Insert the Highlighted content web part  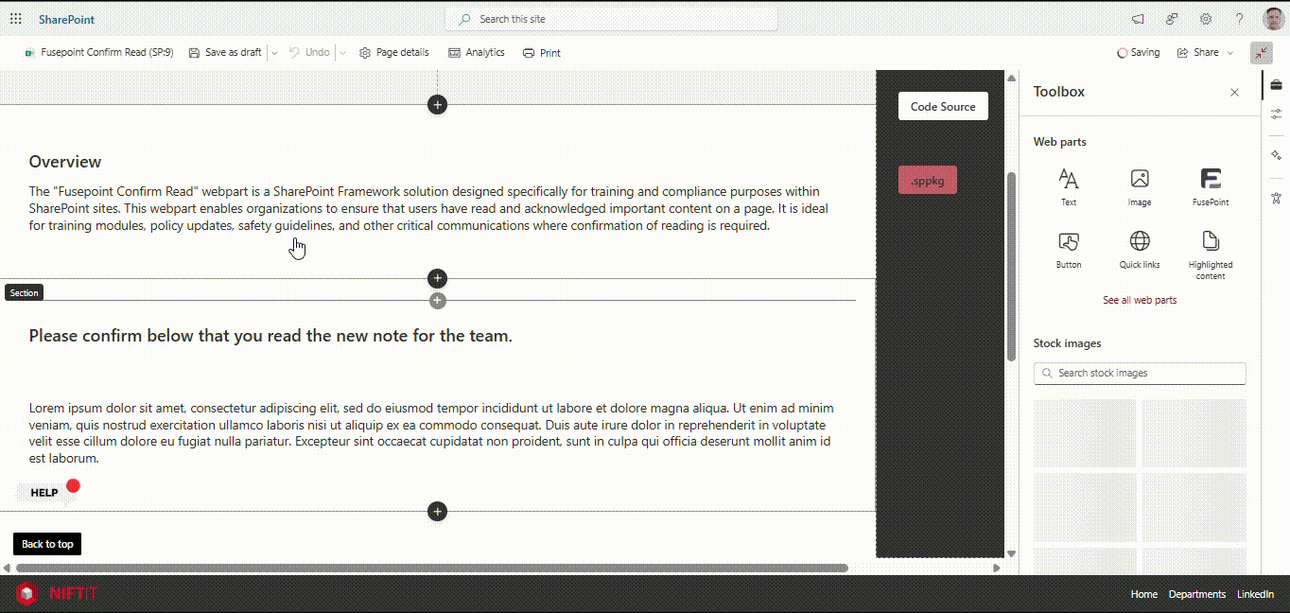pyautogui.click(x=1210, y=254)
